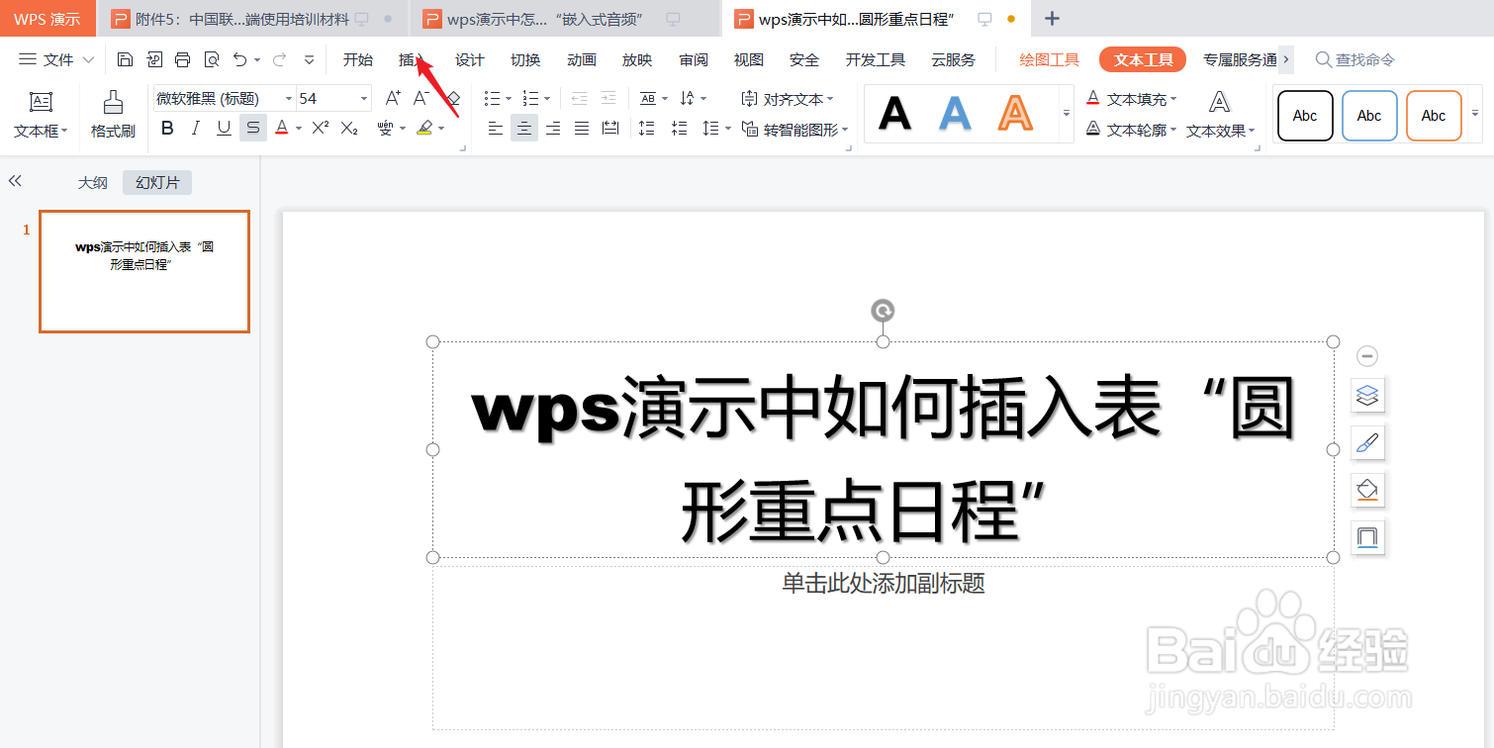
Task: Expand shape styles Abc gallery
Action: (x=1476, y=114)
